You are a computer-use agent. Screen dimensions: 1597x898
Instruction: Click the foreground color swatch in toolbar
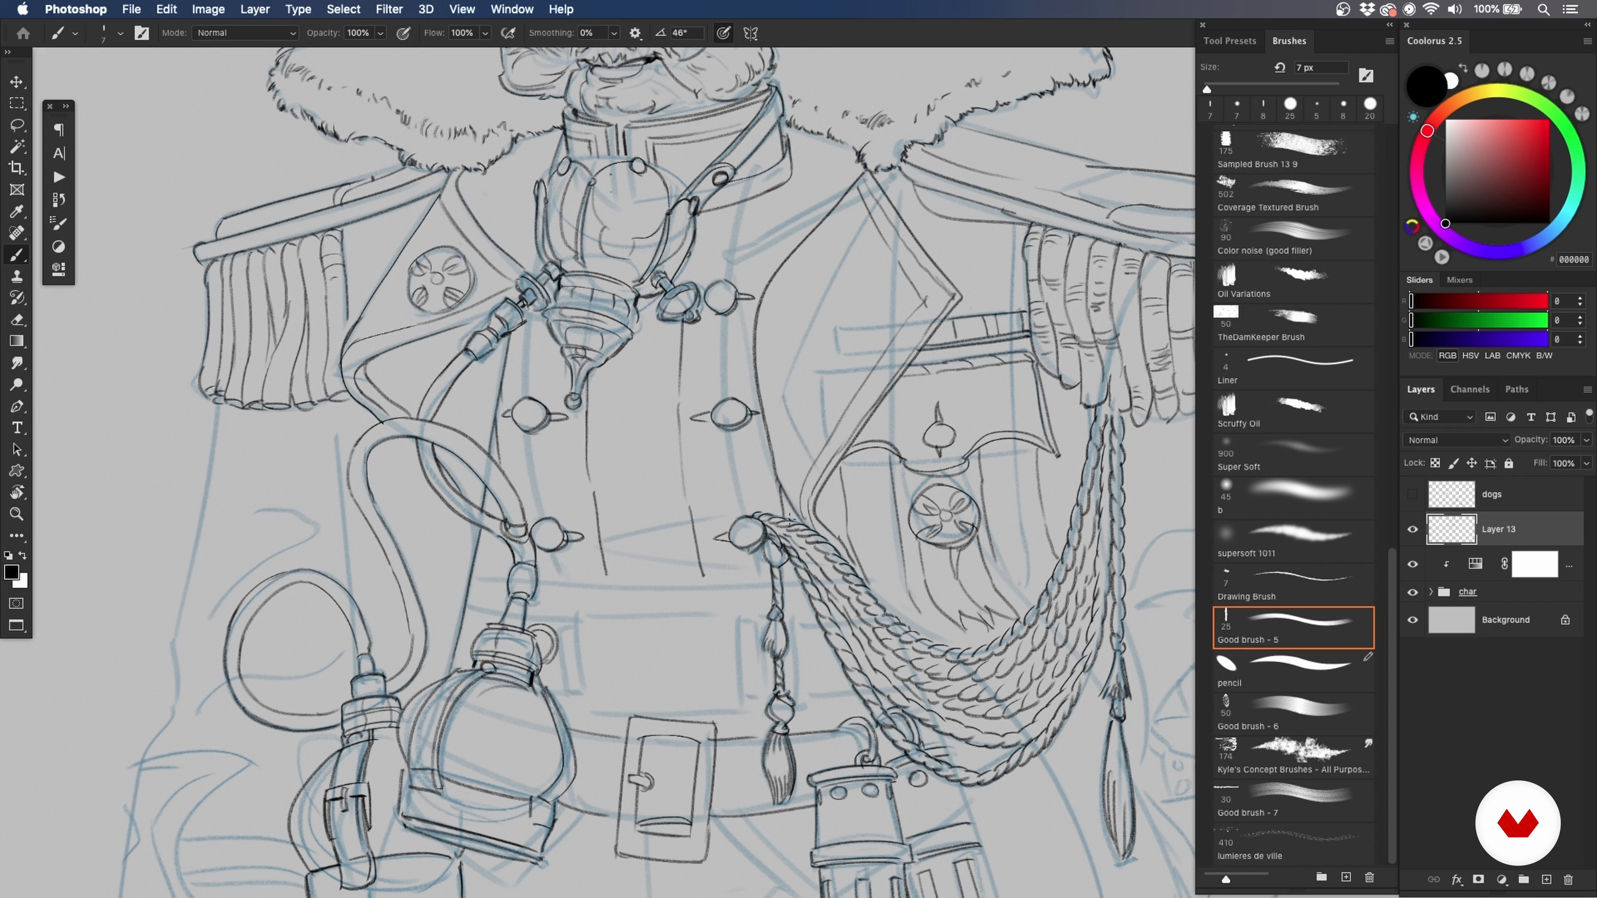tap(11, 572)
